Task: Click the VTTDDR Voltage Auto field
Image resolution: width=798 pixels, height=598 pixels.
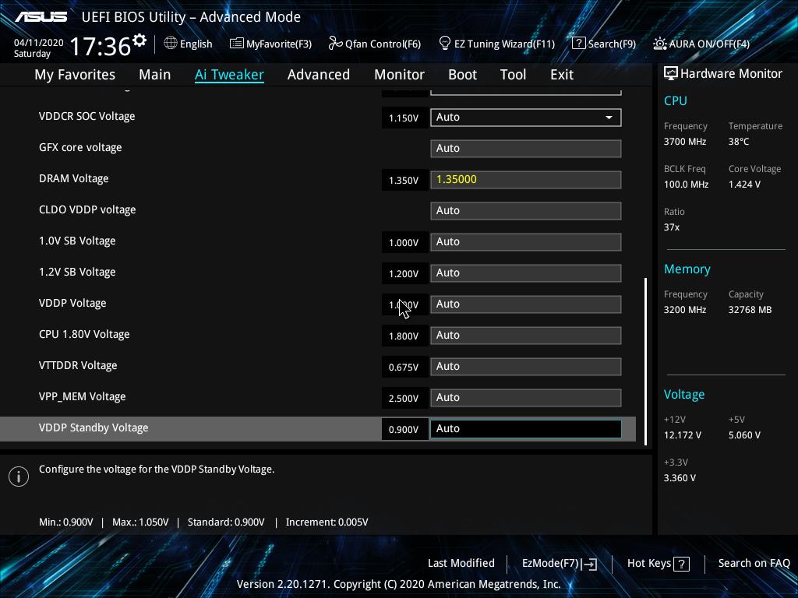Action: (x=526, y=367)
